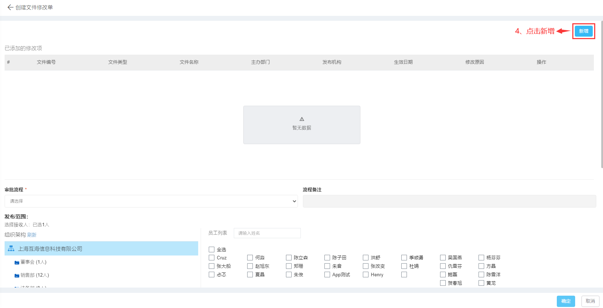Click the 主办部门 column header

[x=261, y=62]
